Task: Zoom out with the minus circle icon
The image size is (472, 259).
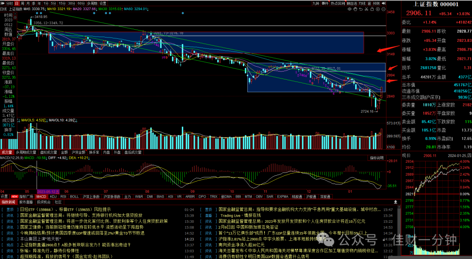Action: coord(384,9)
